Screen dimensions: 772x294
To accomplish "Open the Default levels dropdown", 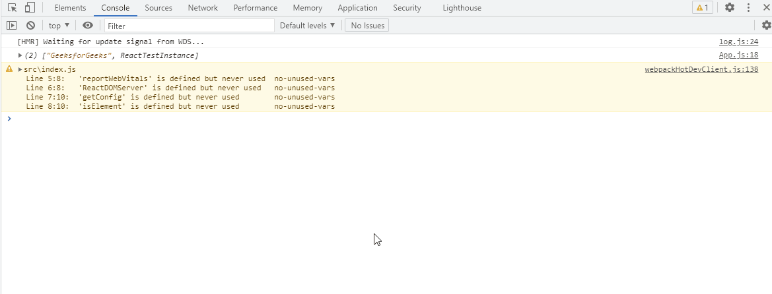I will (307, 26).
